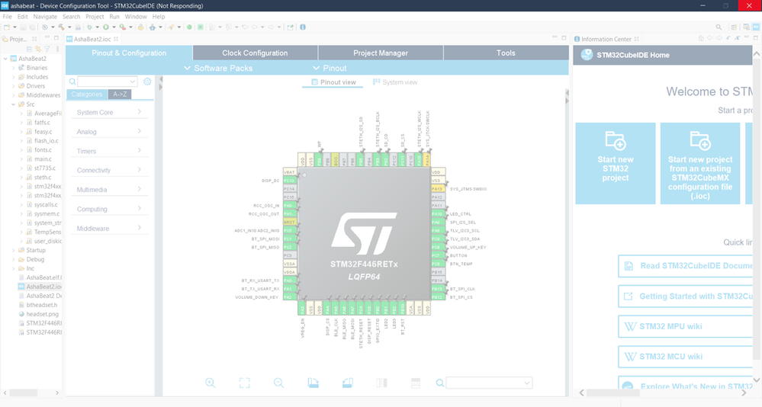Open the Navigate menu
The height and width of the screenshot is (407, 762).
coord(45,17)
